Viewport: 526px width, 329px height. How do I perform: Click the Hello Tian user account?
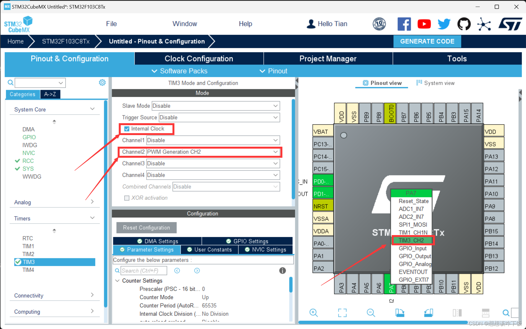pos(327,24)
